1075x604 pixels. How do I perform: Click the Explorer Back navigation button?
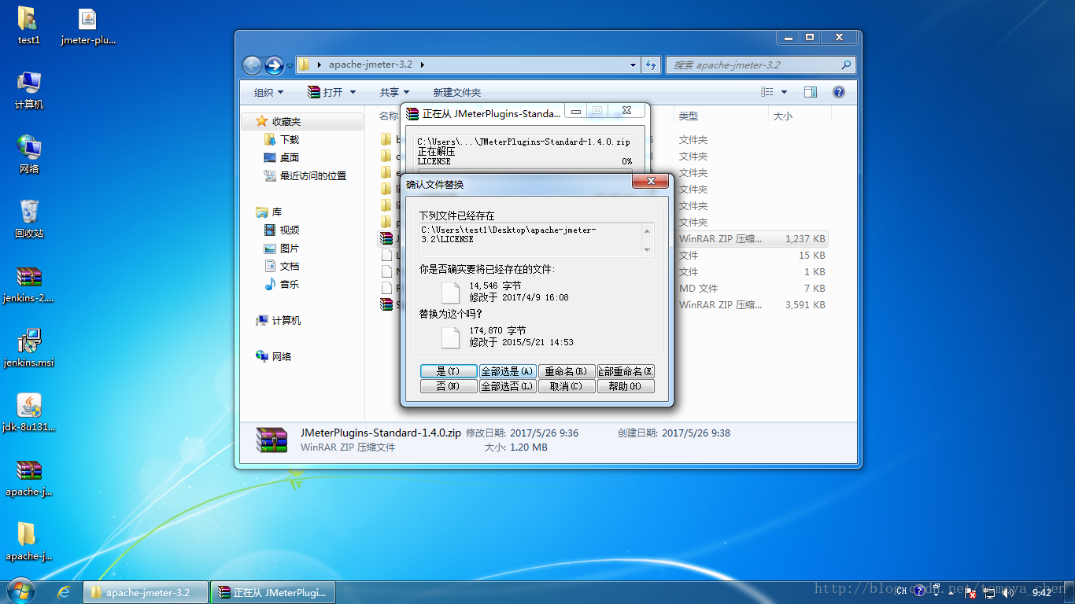click(x=252, y=65)
